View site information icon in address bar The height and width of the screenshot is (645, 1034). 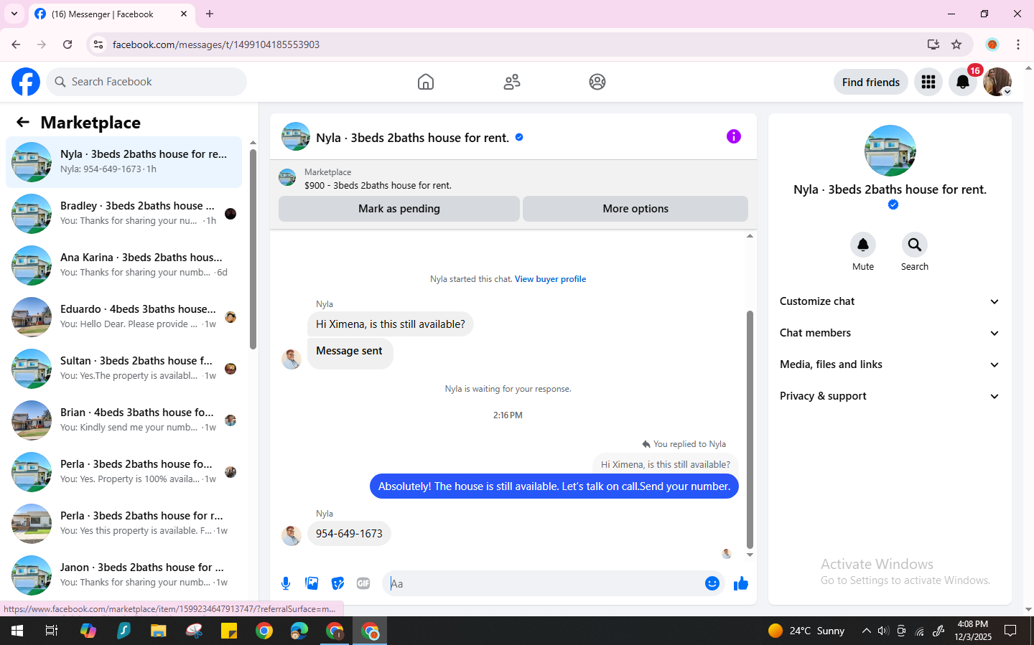(98, 44)
